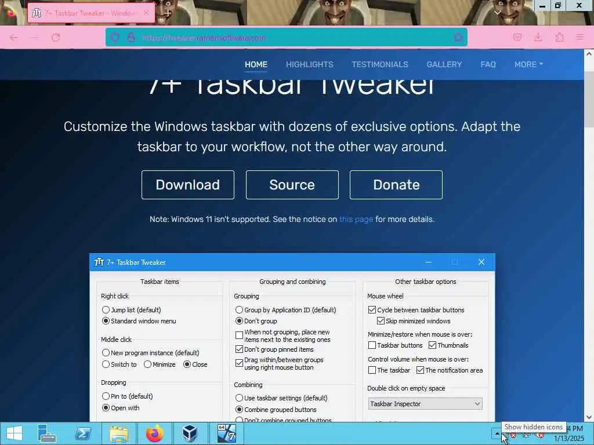Select the 'Don't group' radio option
Image resolution: width=594 pixels, height=445 pixels.
click(239, 321)
